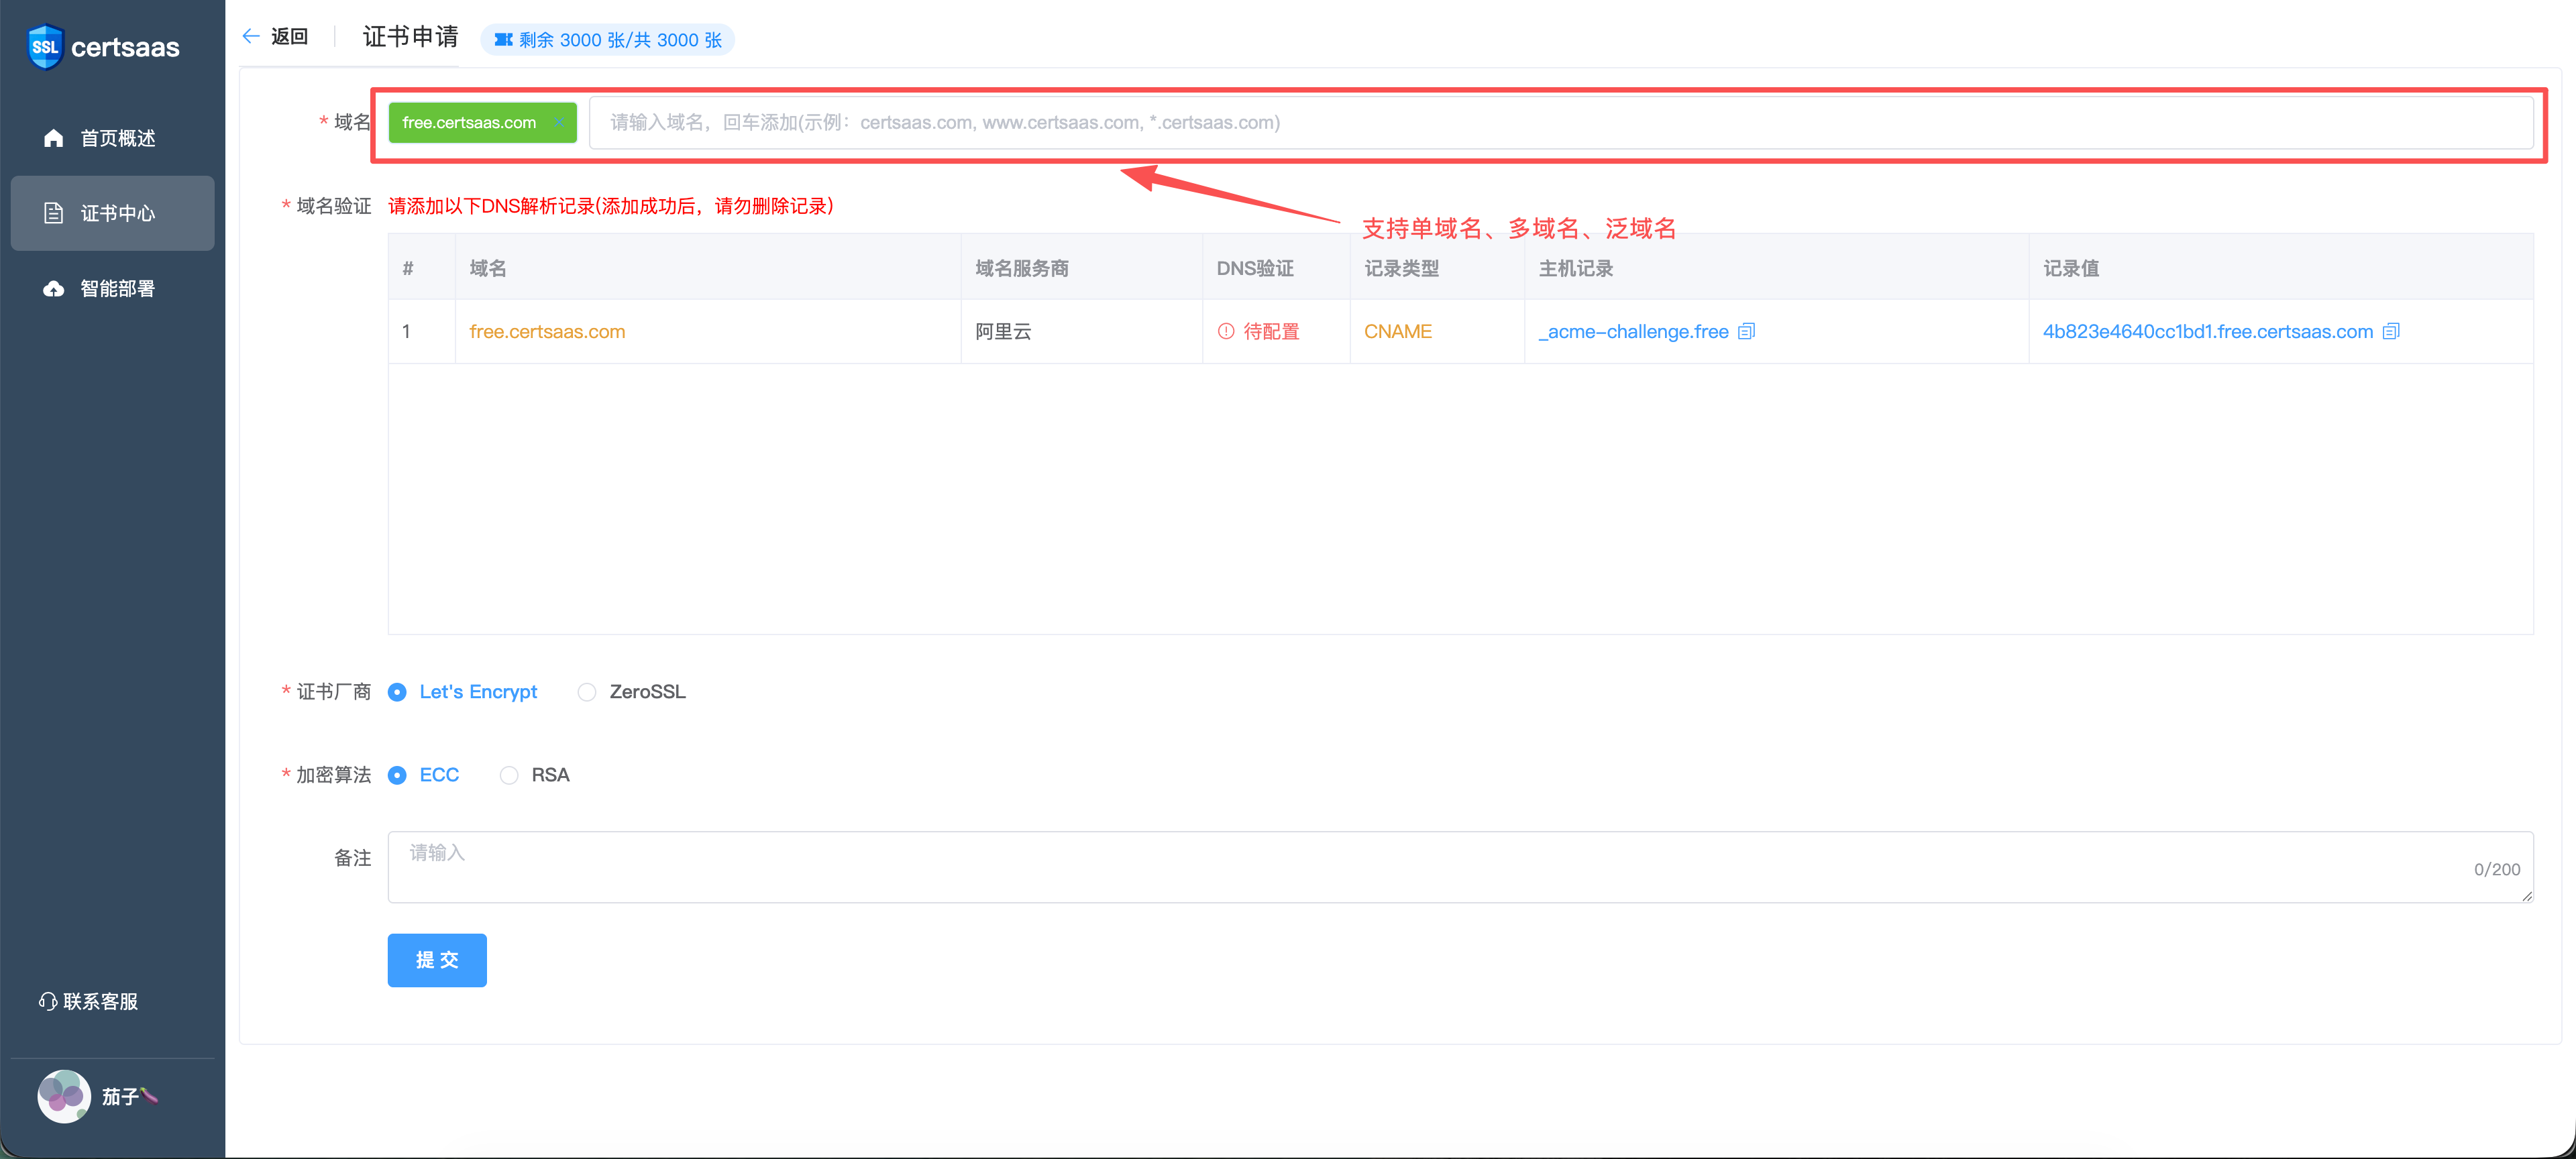The image size is (2576, 1159).
Task: Click the 剩余 3000 张 quota badge
Action: pos(608,40)
